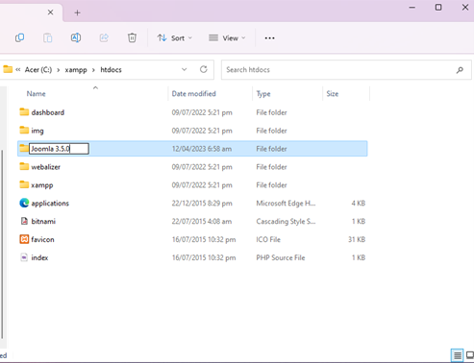
Task: Click the bitnami file name
Action: point(43,222)
